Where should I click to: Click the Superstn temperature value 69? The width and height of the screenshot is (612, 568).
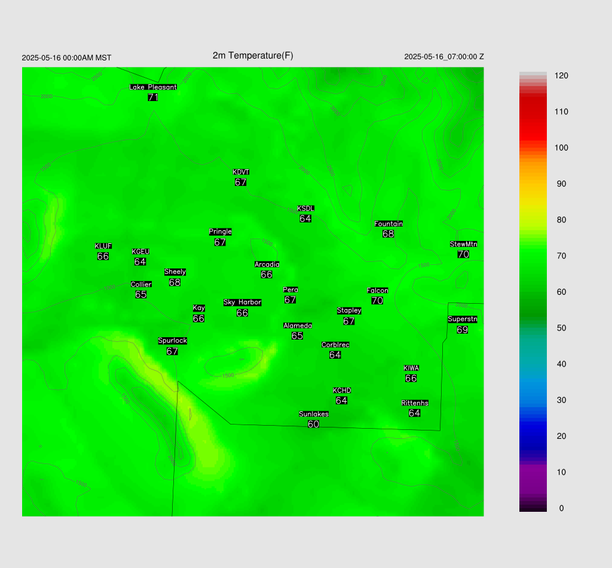click(462, 330)
